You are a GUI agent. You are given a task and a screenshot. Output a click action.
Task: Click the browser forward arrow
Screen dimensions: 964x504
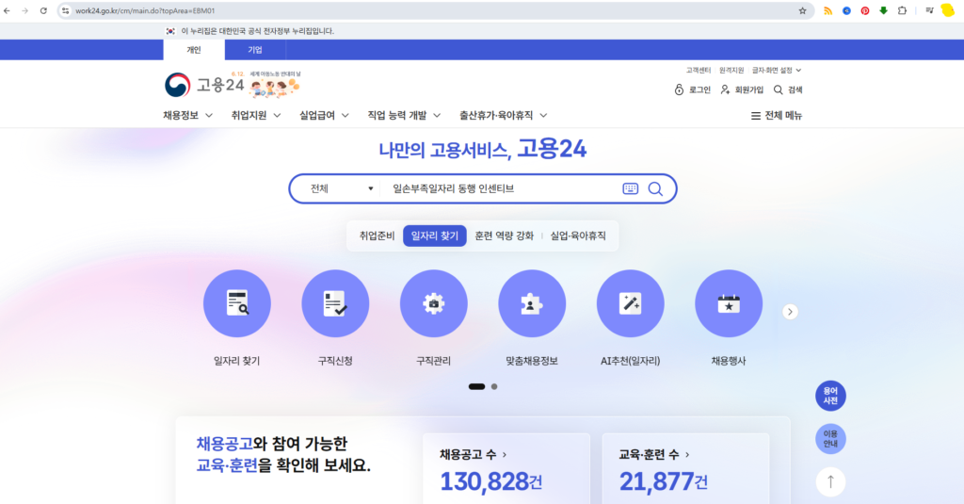[x=25, y=10]
